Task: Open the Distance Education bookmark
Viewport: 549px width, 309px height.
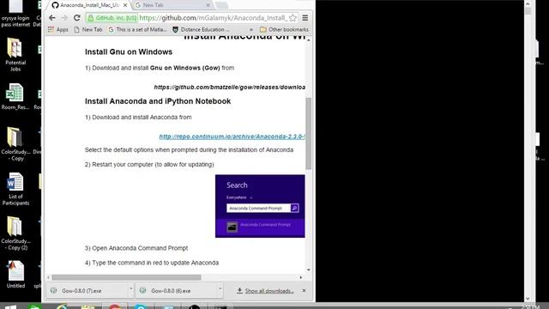Action: coord(201,30)
